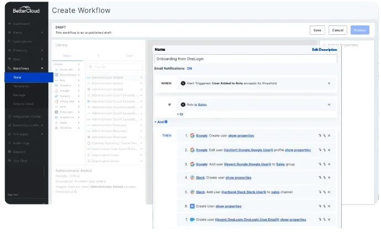Viewport: 381px width, 232px height.
Task: Expand the BetterCloud APIs submenu arrow
Action: [42, 125]
